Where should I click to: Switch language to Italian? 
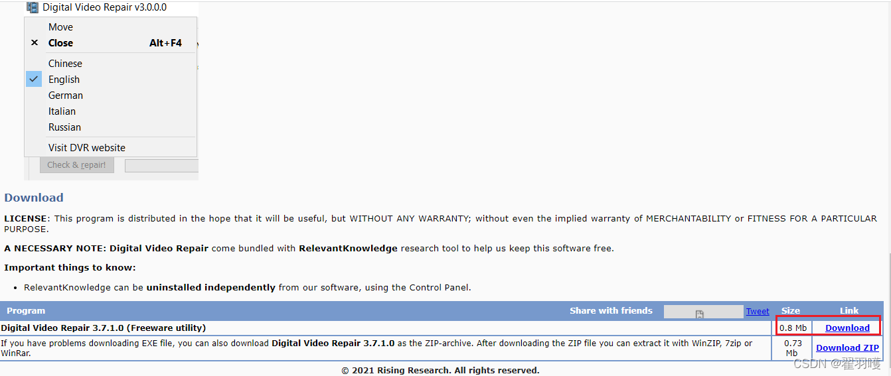pyautogui.click(x=110, y=111)
